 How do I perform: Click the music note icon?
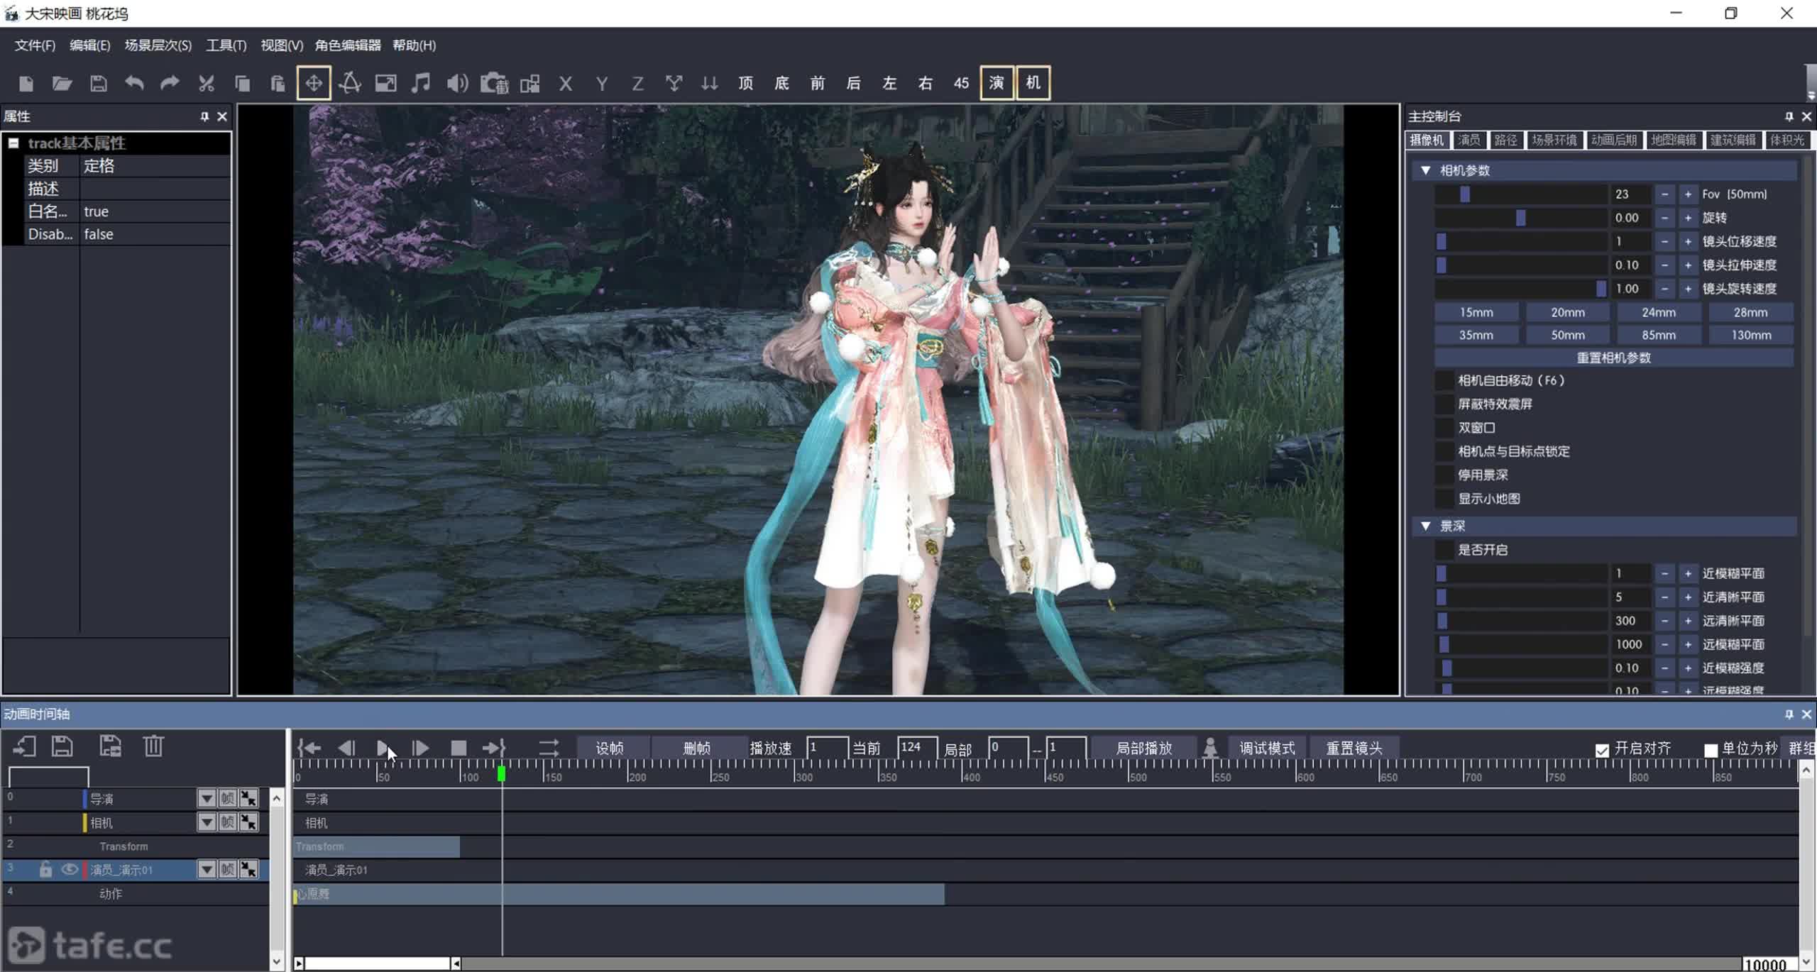point(421,84)
